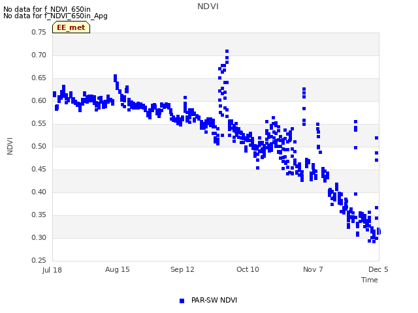Click the Time axis label
This screenshot has width=418, height=313.
[370, 280]
